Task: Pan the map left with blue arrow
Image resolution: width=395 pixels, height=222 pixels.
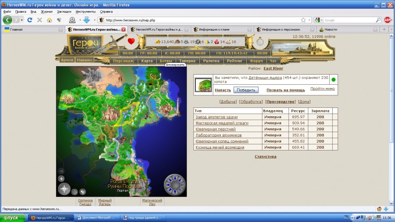Action: [167, 185]
